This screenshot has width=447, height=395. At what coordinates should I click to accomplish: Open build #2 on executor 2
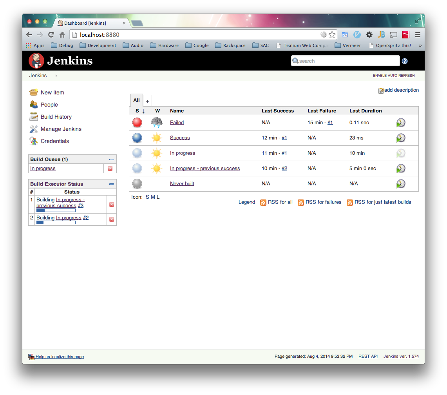(86, 217)
